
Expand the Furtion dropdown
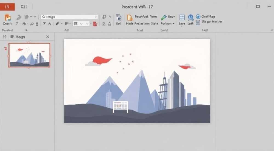(x=173, y=23)
